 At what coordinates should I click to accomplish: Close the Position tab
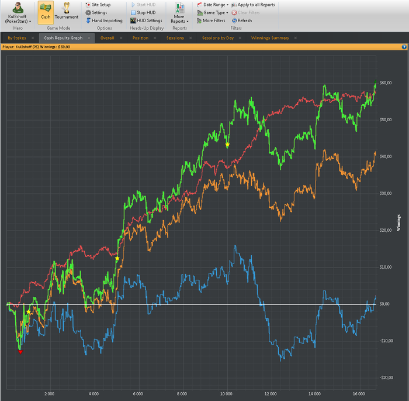tap(155, 38)
